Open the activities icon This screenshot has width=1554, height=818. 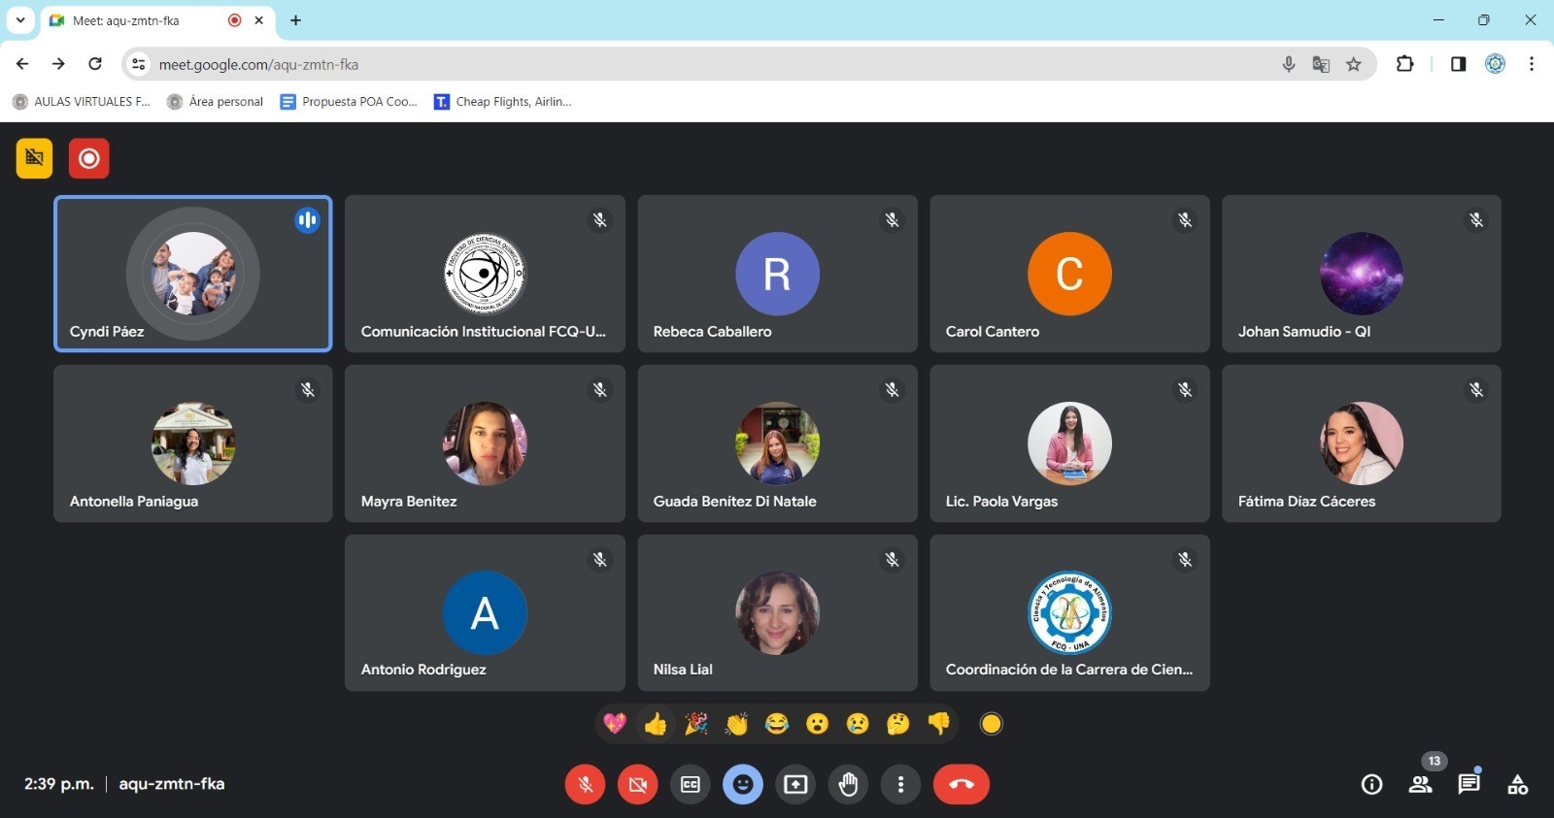point(1517,784)
